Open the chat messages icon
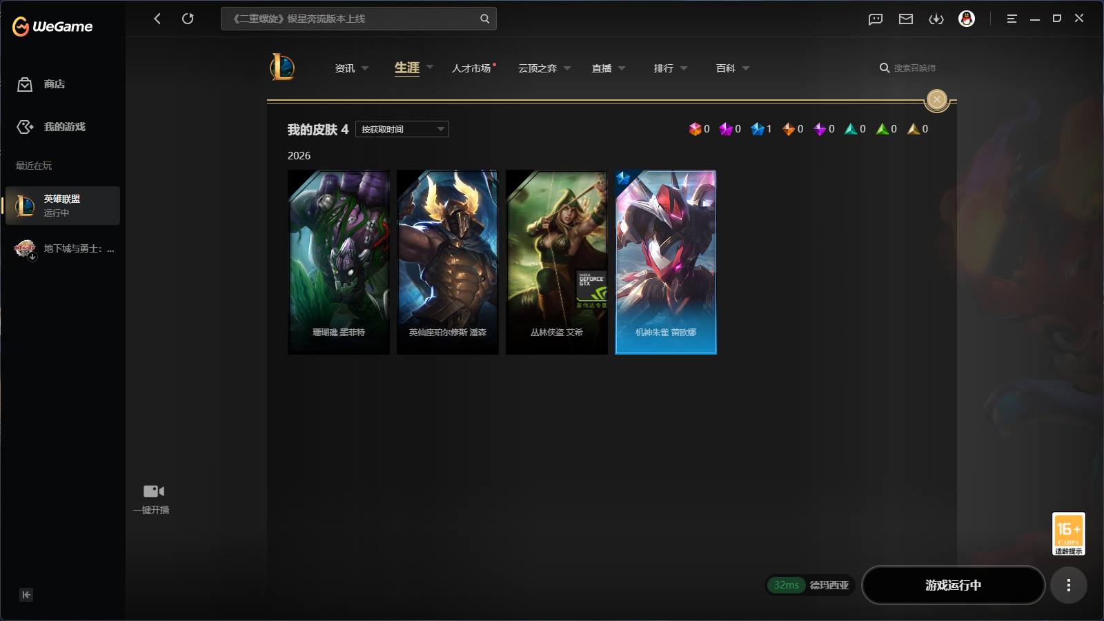1104x621 pixels. click(876, 19)
